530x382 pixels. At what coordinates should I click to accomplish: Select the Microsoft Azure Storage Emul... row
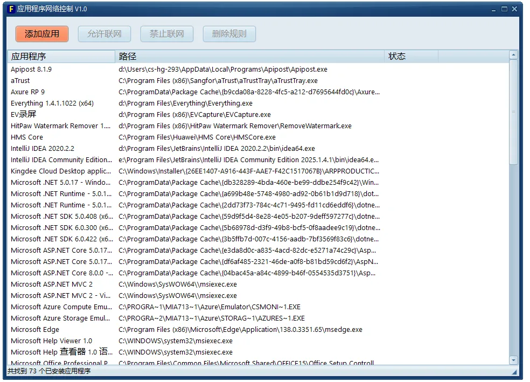click(x=258, y=318)
